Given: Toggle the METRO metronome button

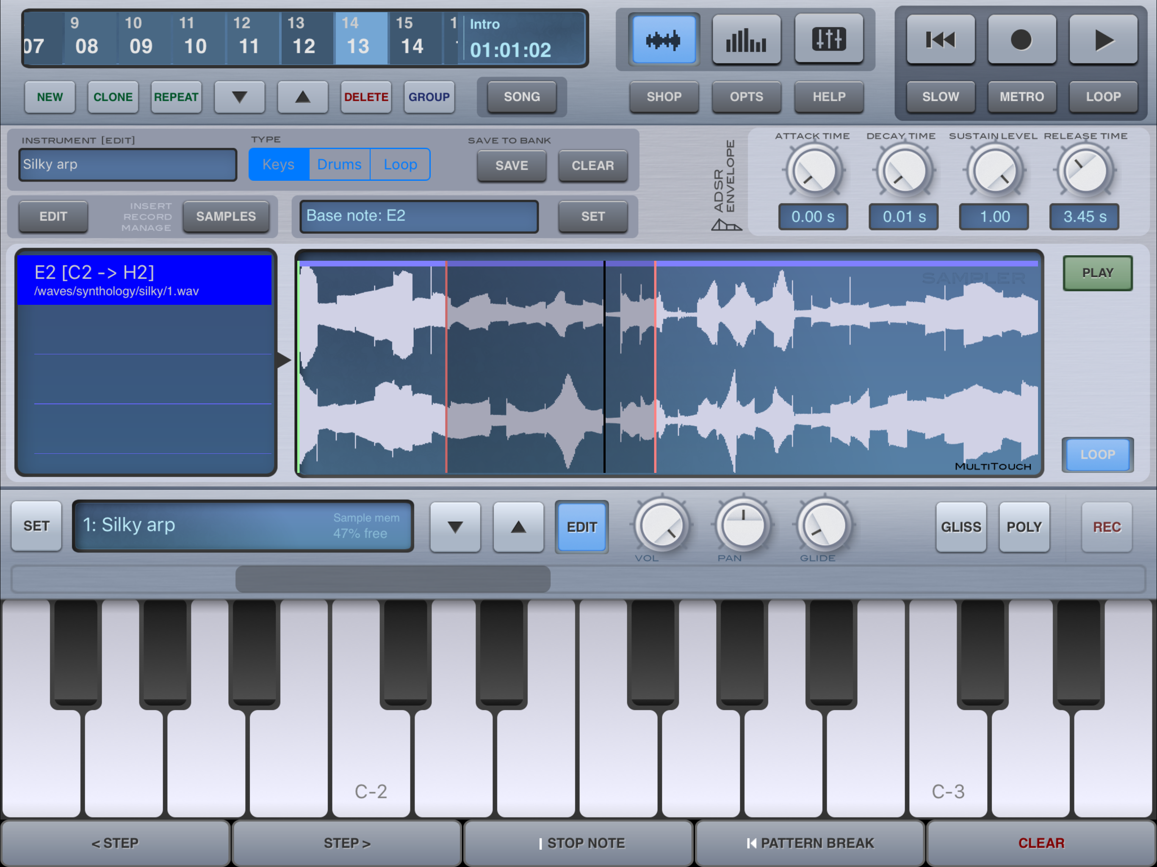Looking at the screenshot, I should 1021,97.
